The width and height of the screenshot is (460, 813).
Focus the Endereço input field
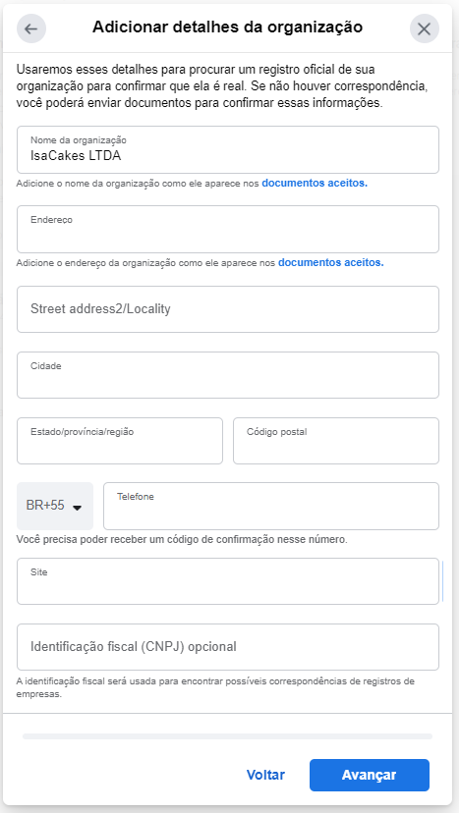coord(228,229)
